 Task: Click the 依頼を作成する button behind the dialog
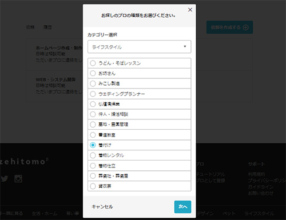coord(229,27)
